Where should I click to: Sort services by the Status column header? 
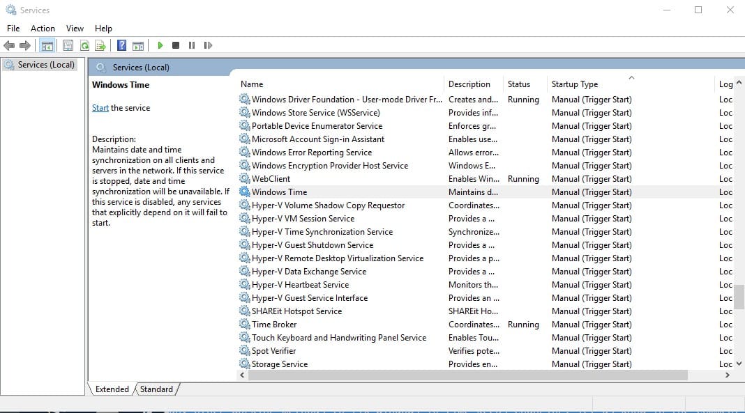point(518,84)
